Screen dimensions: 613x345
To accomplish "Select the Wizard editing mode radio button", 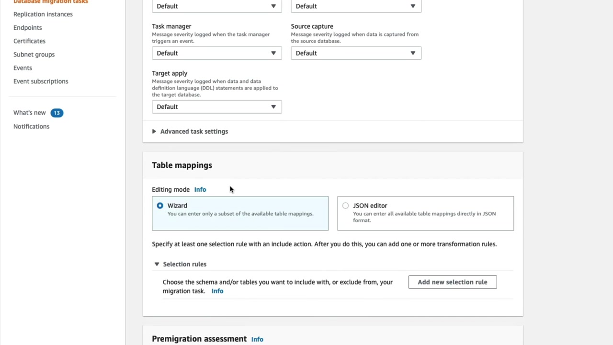I will (160, 206).
